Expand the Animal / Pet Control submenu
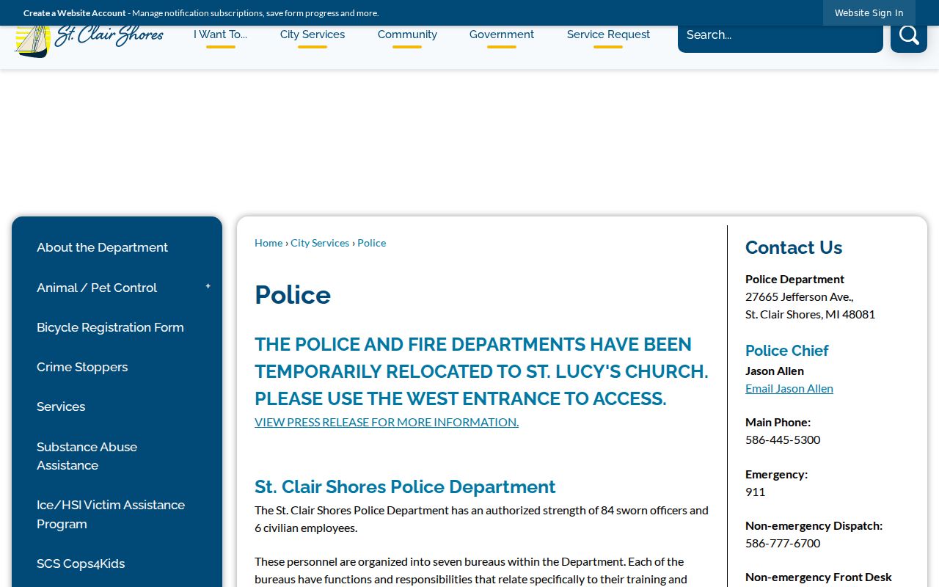The image size is (939, 587). click(x=208, y=287)
